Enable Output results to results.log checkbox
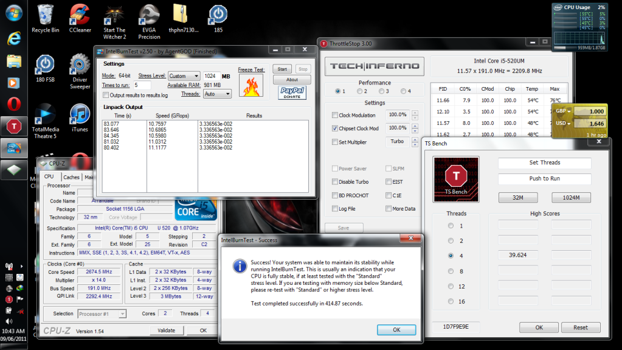The image size is (622, 350). (x=106, y=95)
